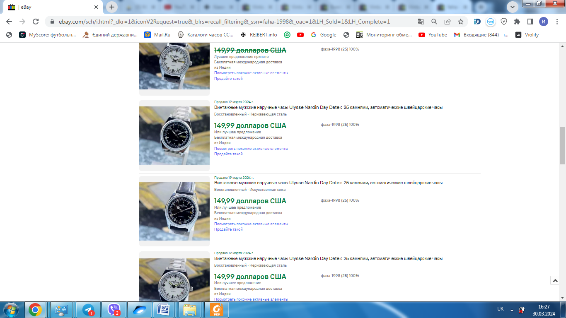Share this page via the share icon
This screenshot has width=566, height=318.
tap(447, 22)
